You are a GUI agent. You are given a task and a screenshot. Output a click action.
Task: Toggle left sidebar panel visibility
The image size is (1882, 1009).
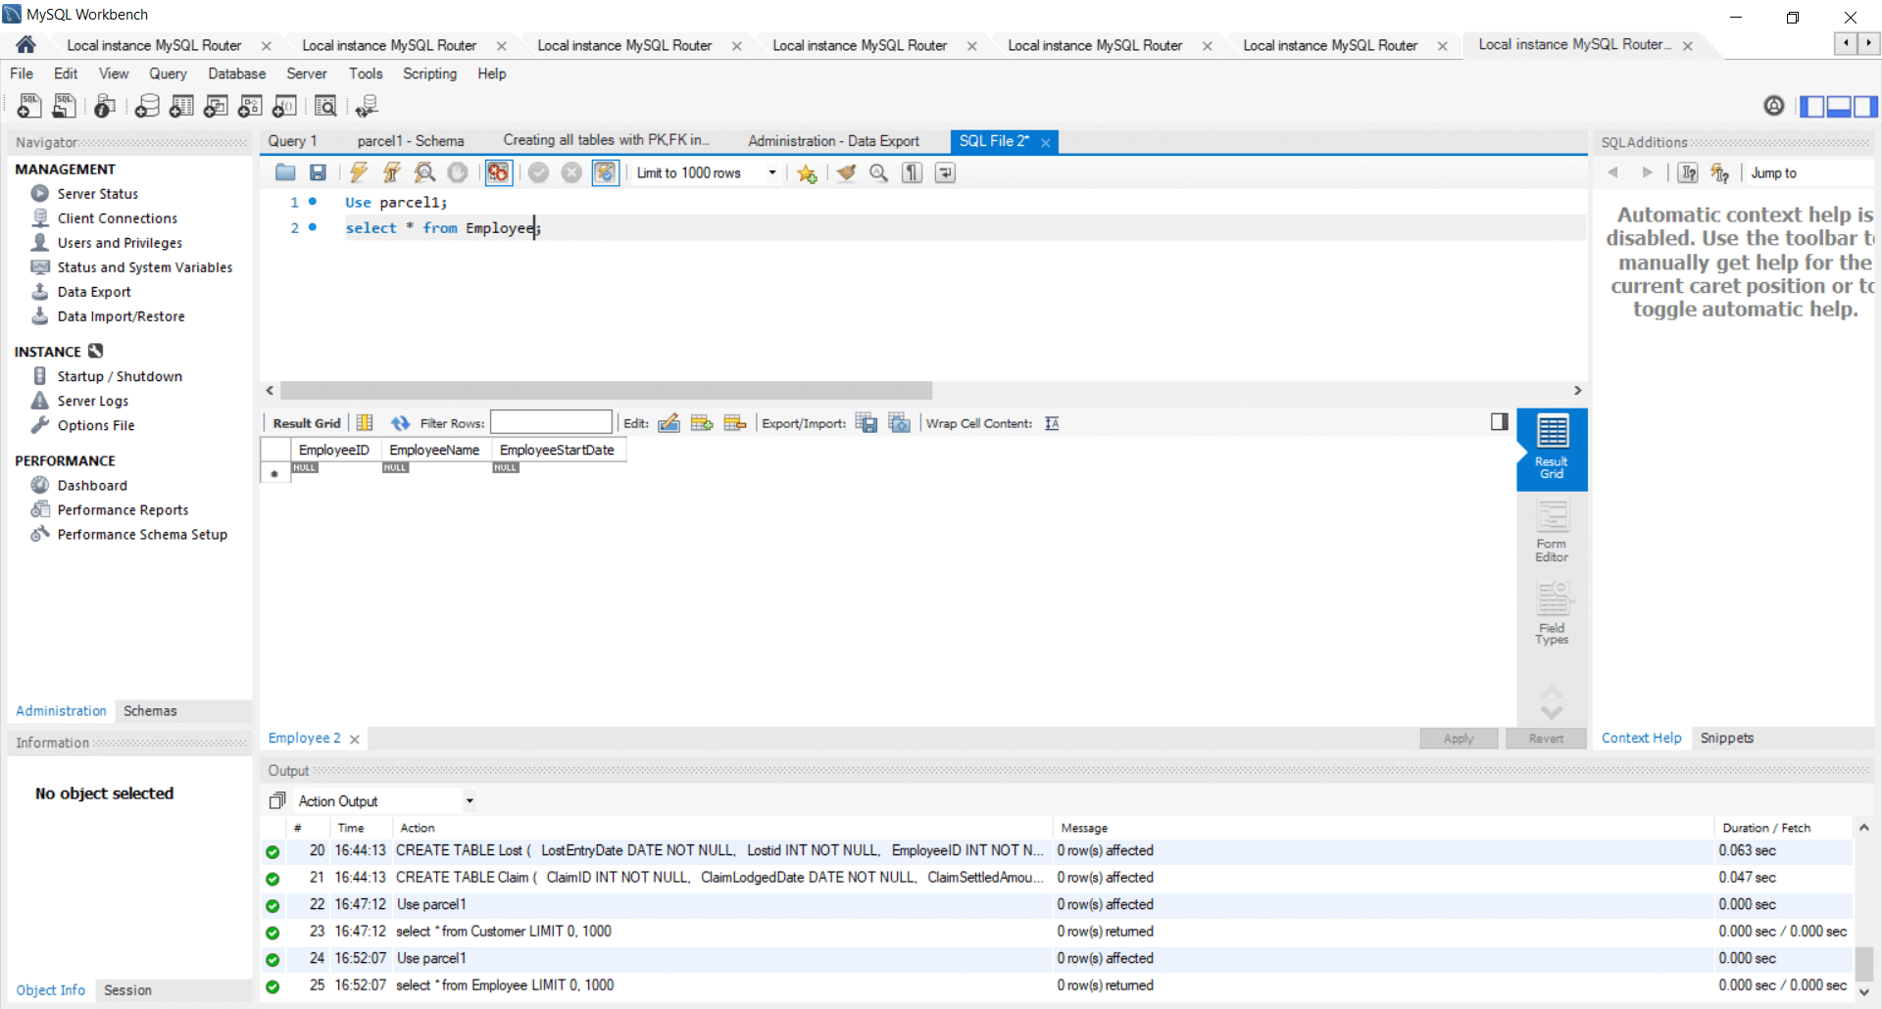(x=1812, y=106)
